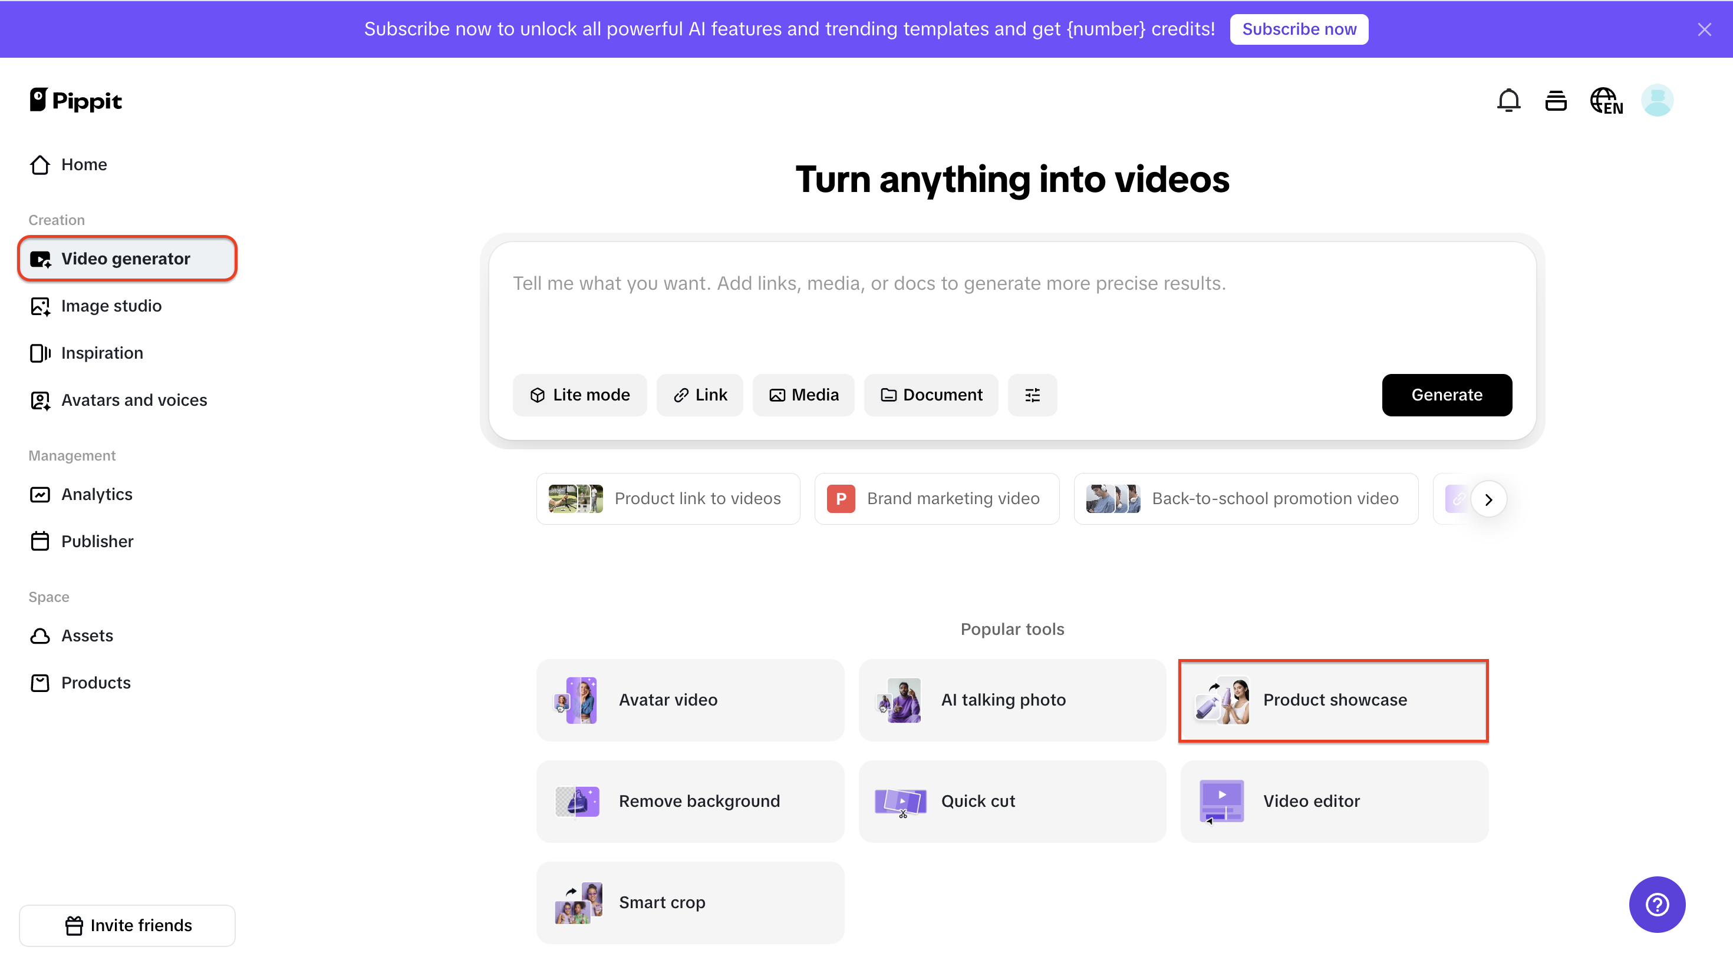Screen dimensions: 1733x980
Task: Click the credits stack icon
Action: pos(1555,101)
